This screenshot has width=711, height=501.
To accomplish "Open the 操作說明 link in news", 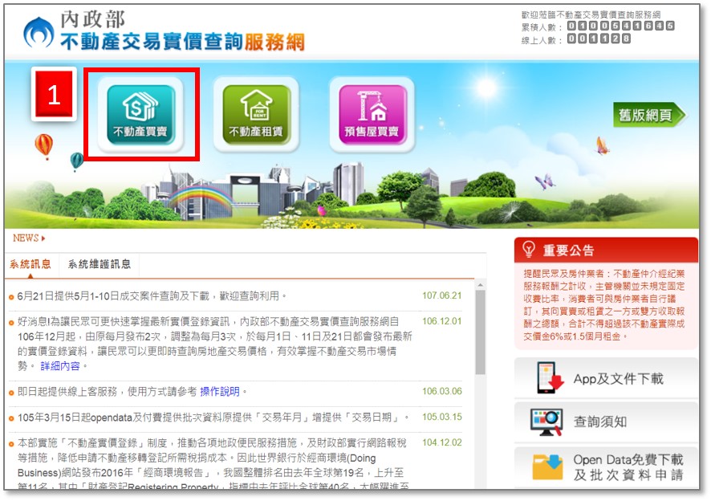I will tap(219, 391).
